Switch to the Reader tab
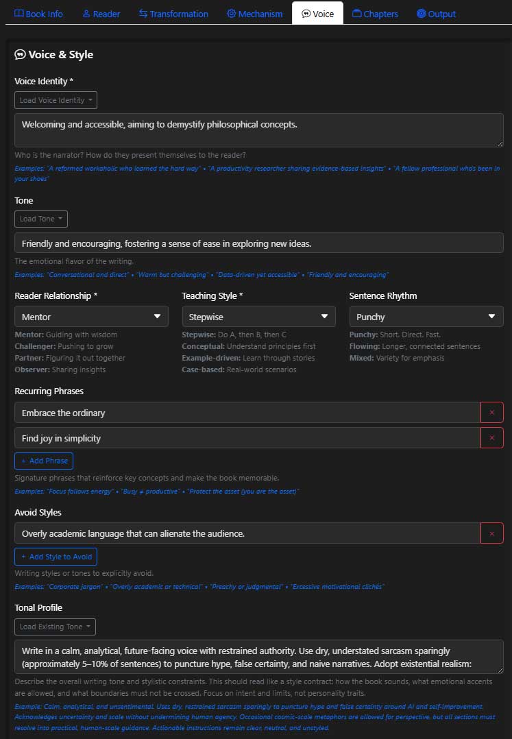 (101, 14)
